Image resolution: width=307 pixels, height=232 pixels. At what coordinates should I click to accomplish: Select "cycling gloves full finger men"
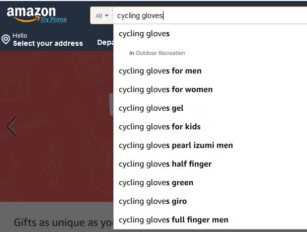coord(173,220)
